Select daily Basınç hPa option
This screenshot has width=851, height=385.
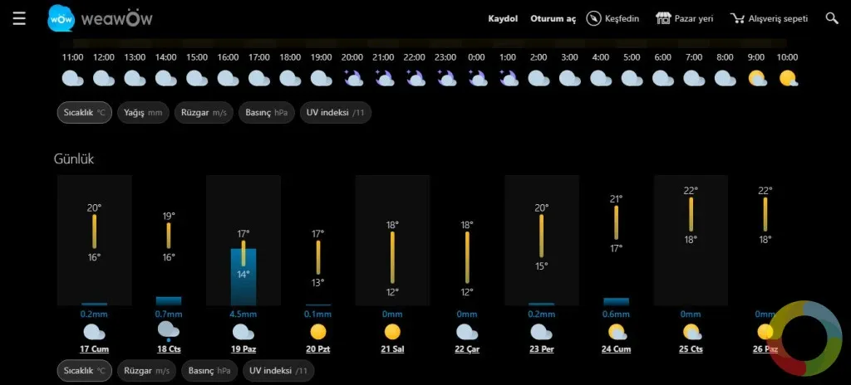(209, 371)
